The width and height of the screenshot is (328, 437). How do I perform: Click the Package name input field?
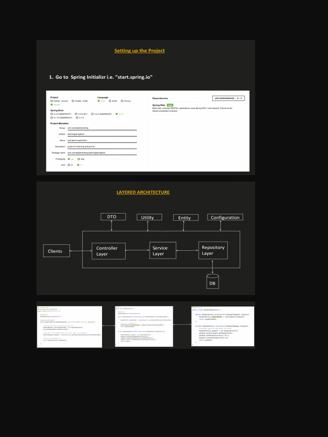coord(102,153)
